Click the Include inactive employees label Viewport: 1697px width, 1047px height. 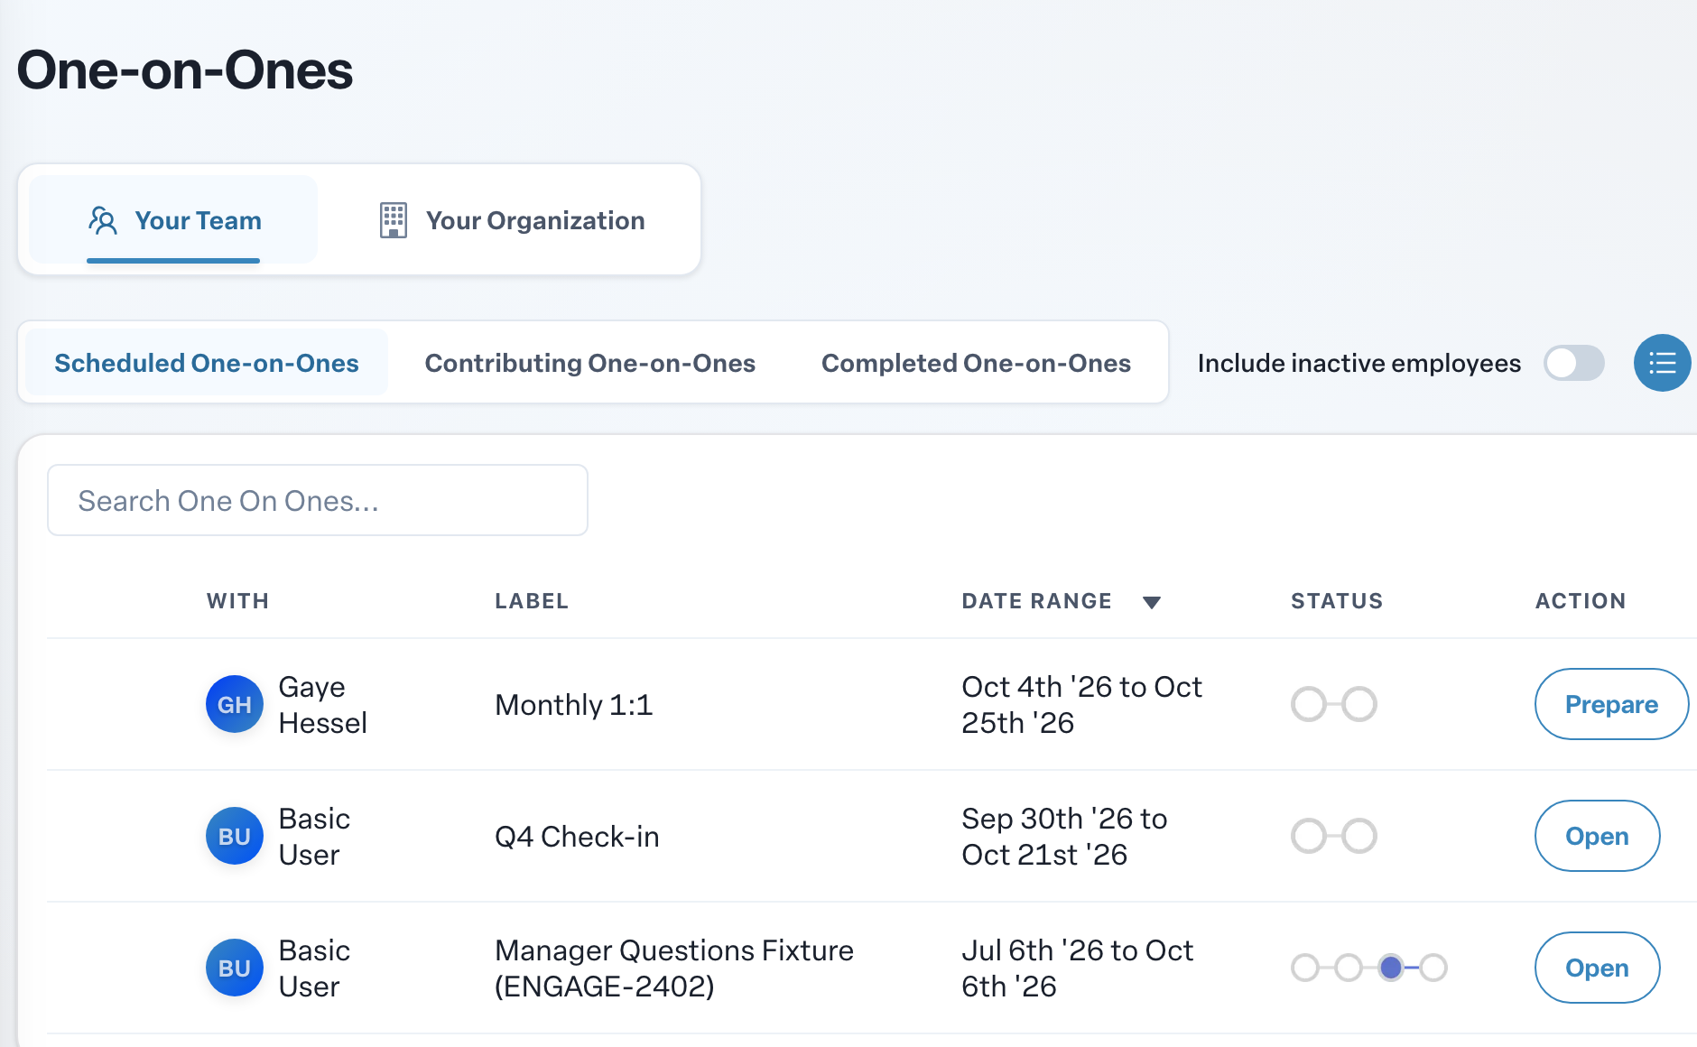1359,363
